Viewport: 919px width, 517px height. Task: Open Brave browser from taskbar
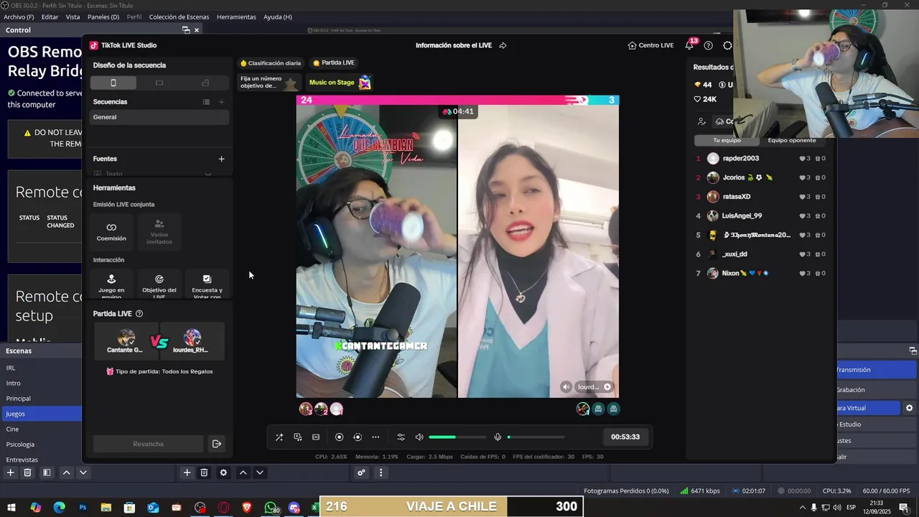(x=247, y=508)
